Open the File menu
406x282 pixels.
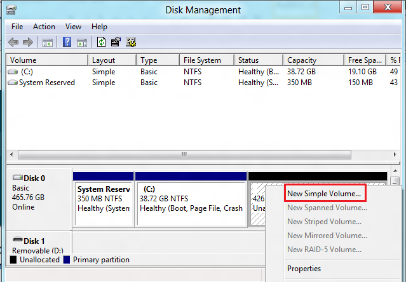click(x=17, y=27)
